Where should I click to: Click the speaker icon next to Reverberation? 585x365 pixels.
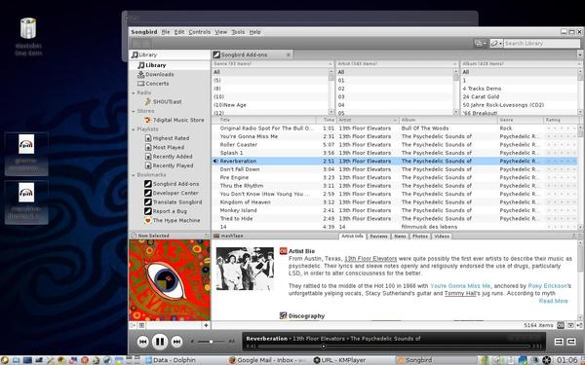click(215, 161)
